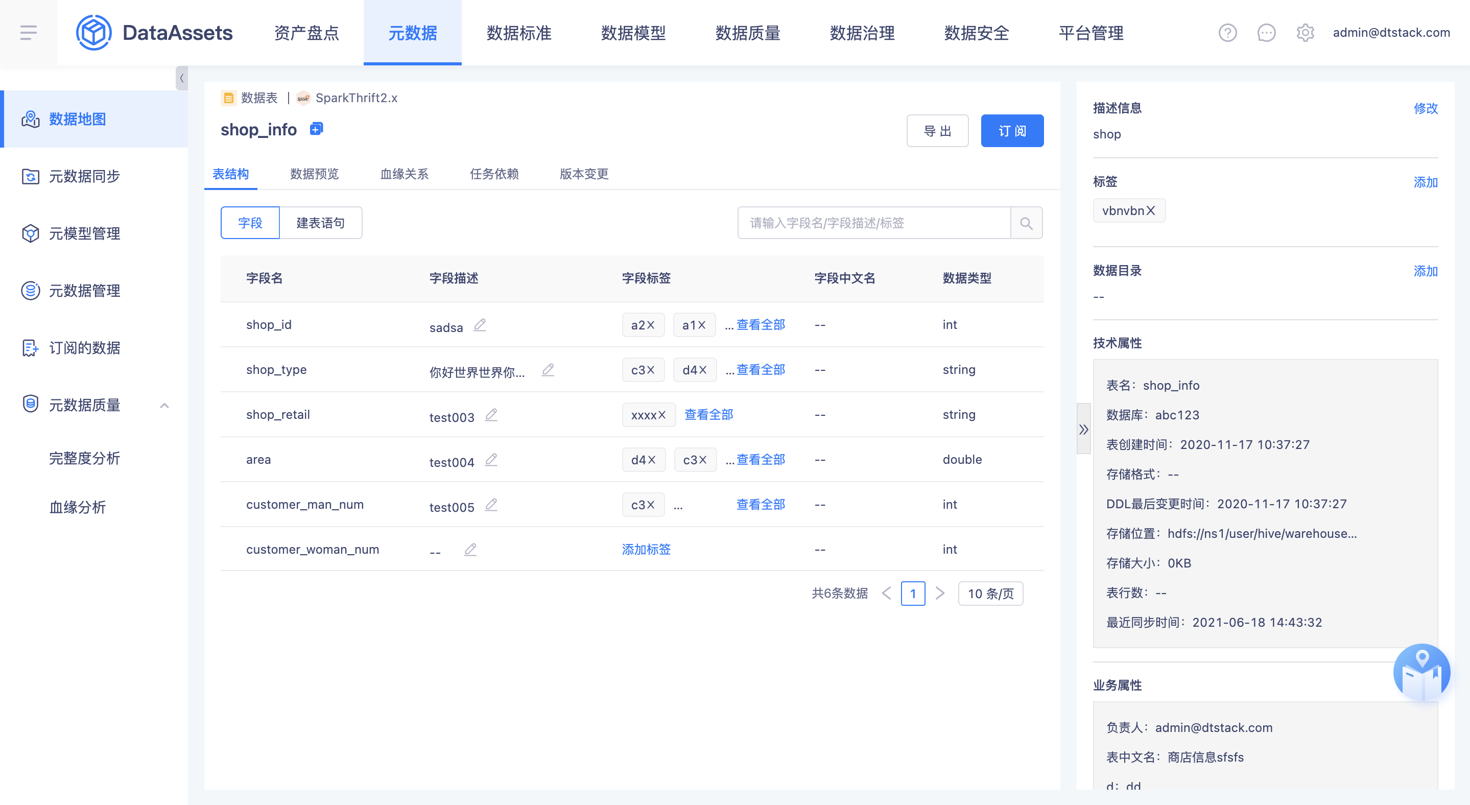Click 查看全部 in shop_id row

pos(760,325)
